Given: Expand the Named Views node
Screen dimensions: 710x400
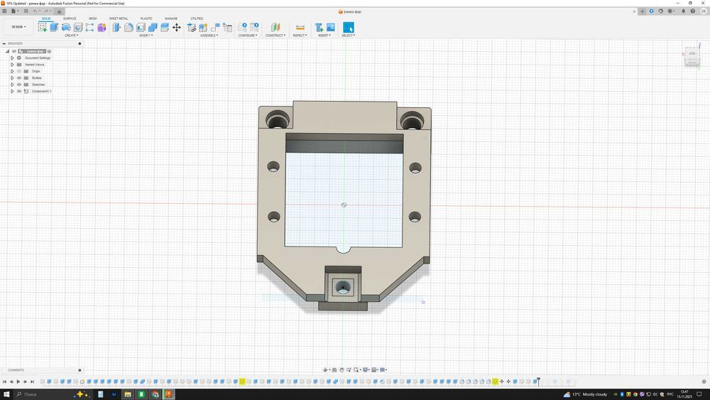Looking at the screenshot, I should [x=12, y=65].
